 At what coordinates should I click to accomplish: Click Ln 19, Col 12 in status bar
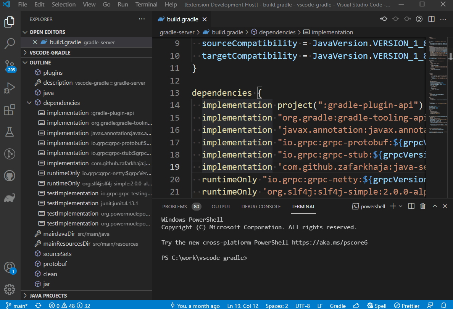click(243, 306)
